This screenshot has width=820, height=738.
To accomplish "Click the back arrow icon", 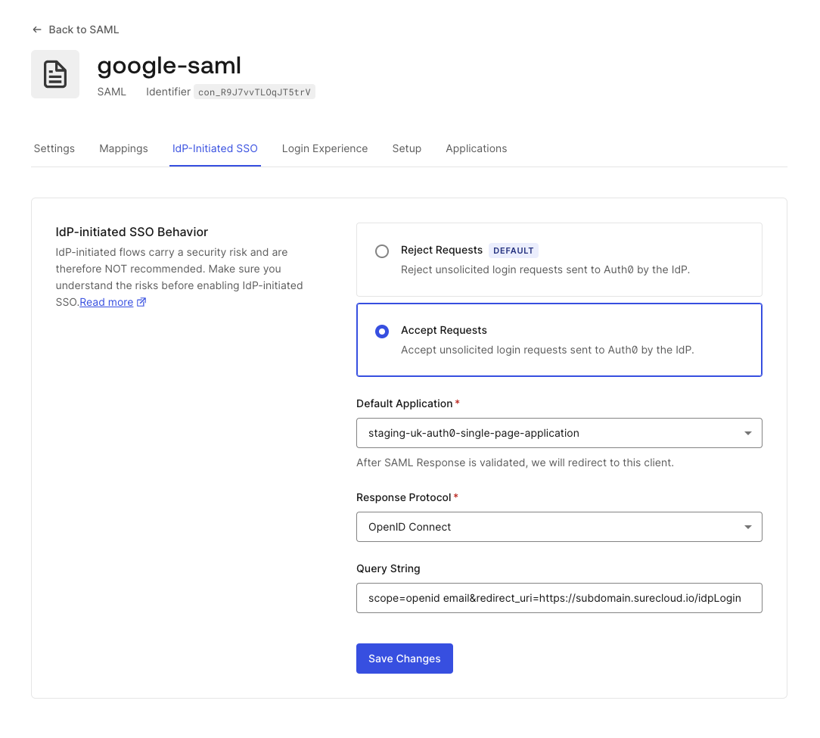I will tap(36, 30).
